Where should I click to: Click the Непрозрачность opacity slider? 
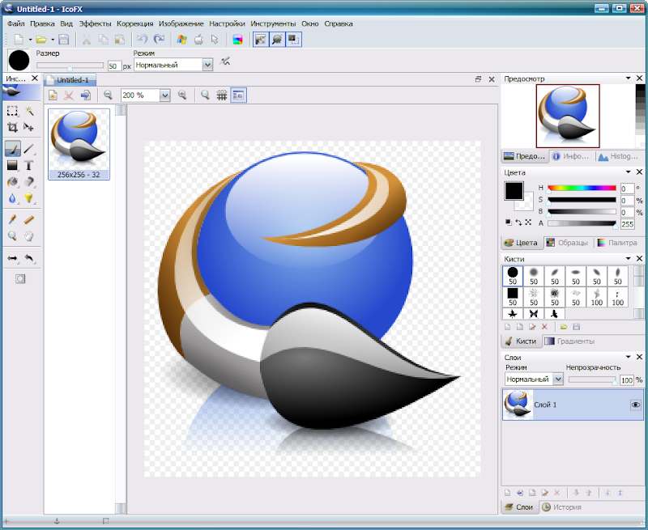click(593, 379)
